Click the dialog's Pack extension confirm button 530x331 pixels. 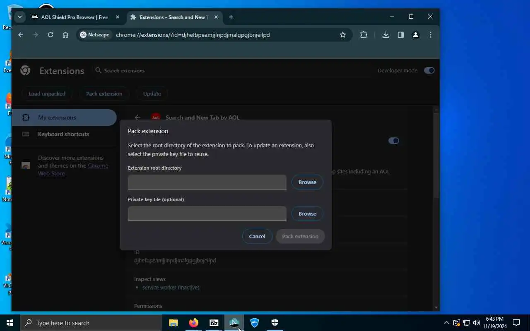(300, 236)
